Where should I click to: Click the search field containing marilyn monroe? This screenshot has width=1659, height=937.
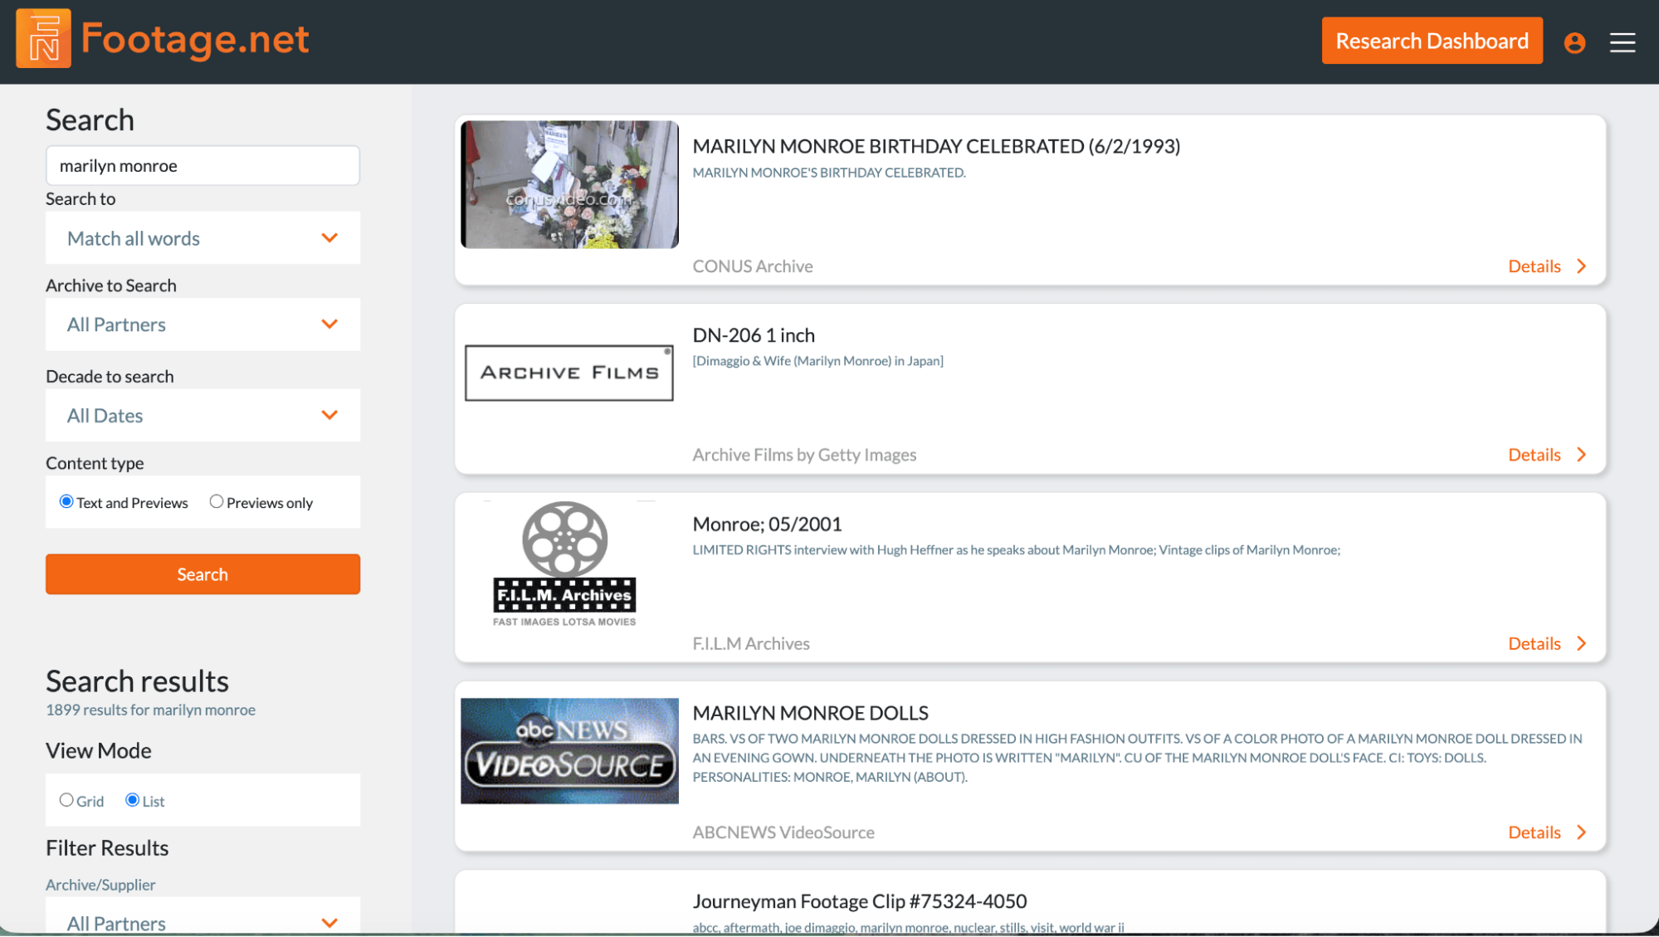point(202,166)
